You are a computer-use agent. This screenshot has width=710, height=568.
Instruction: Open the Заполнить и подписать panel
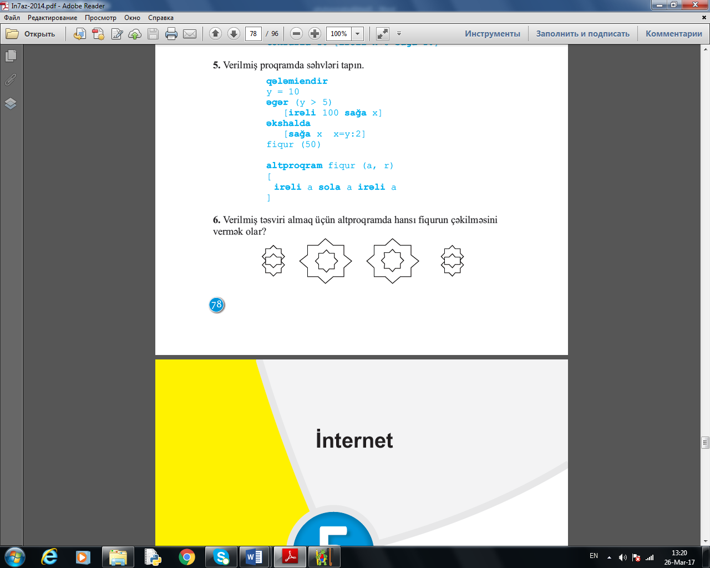(583, 34)
